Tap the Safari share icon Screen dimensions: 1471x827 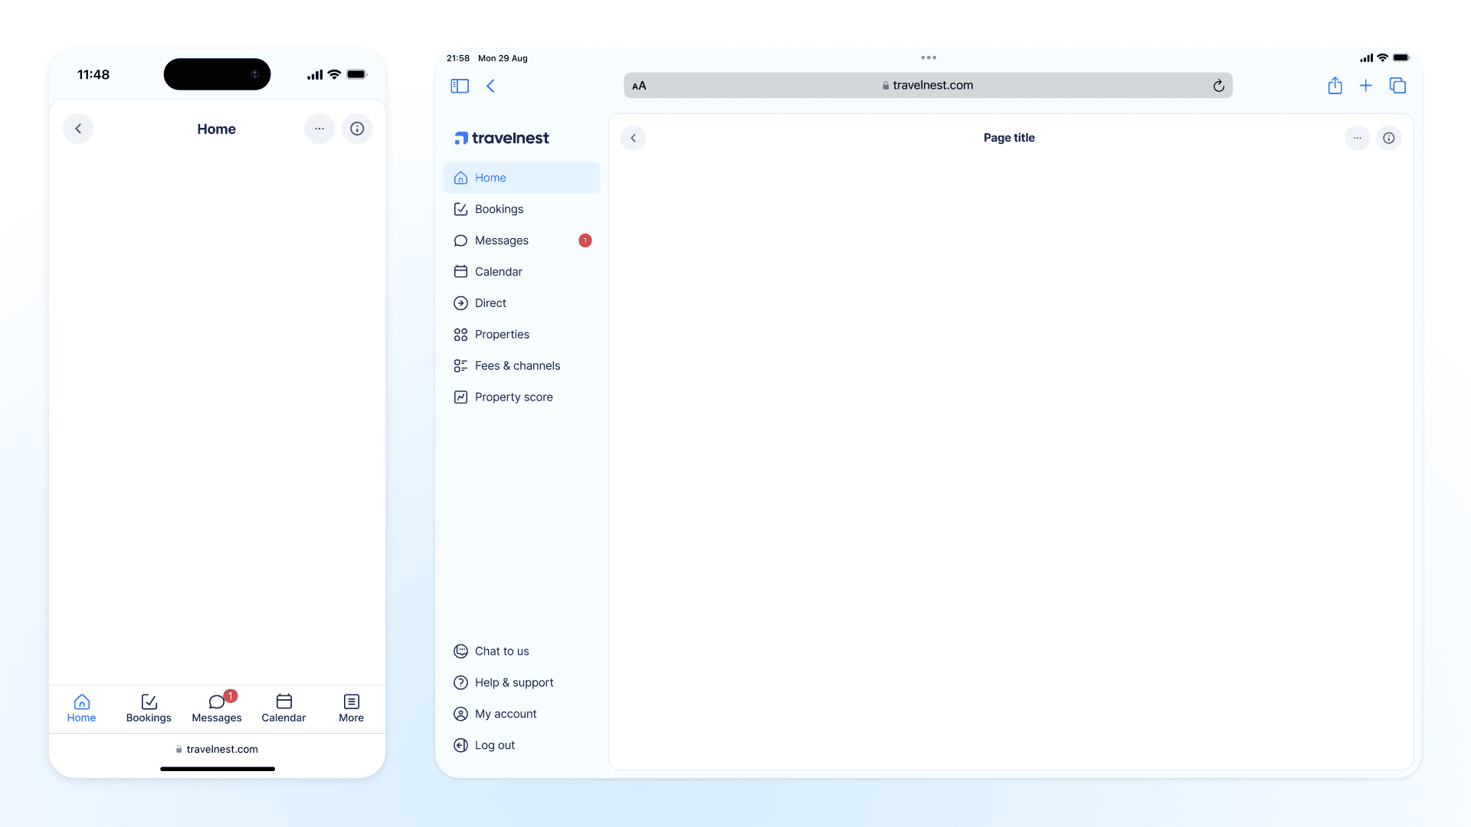pyautogui.click(x=1335, y=86)
